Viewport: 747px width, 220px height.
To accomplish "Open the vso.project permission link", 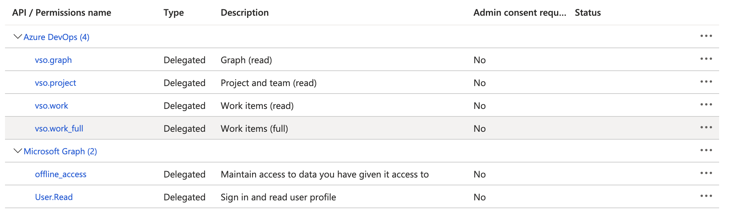I will (55, 83).
